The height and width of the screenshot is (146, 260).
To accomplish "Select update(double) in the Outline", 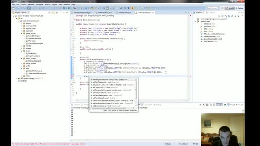I will coord(212,36).
